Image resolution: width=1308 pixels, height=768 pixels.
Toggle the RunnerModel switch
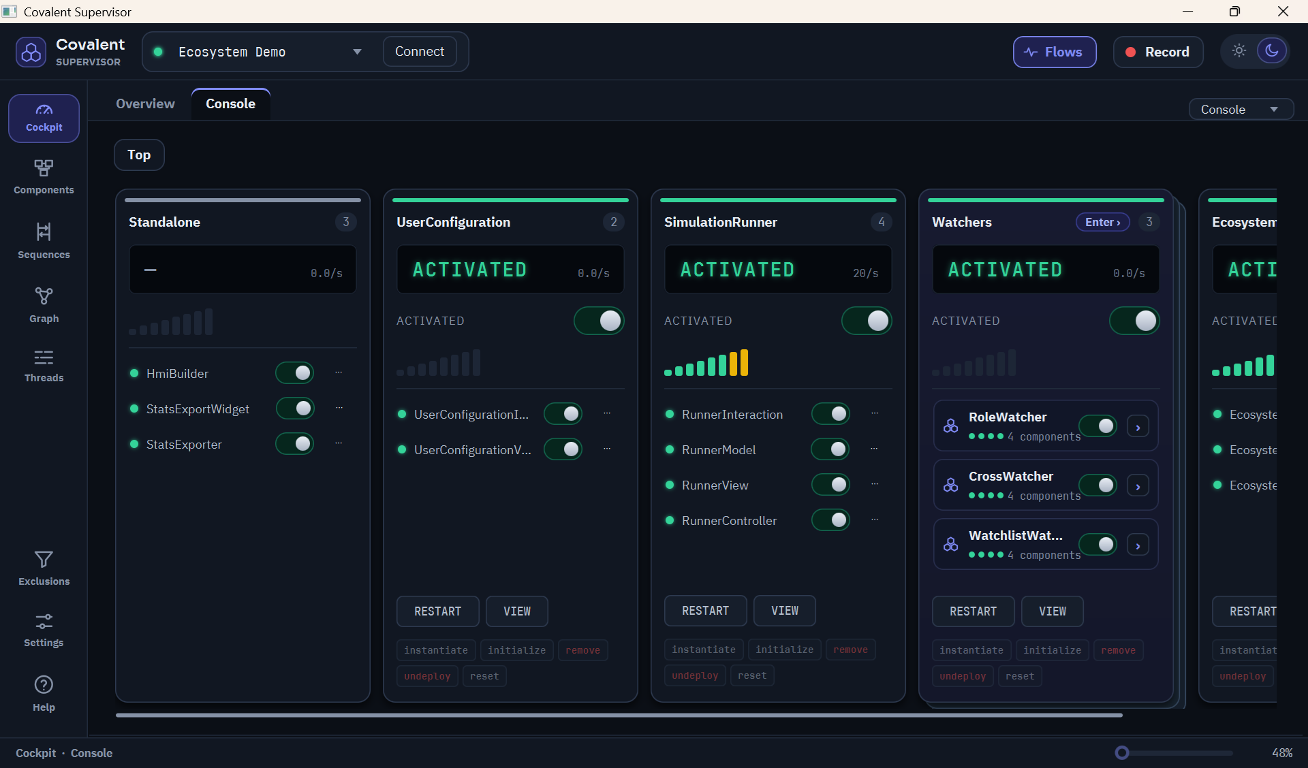point(830,449)
